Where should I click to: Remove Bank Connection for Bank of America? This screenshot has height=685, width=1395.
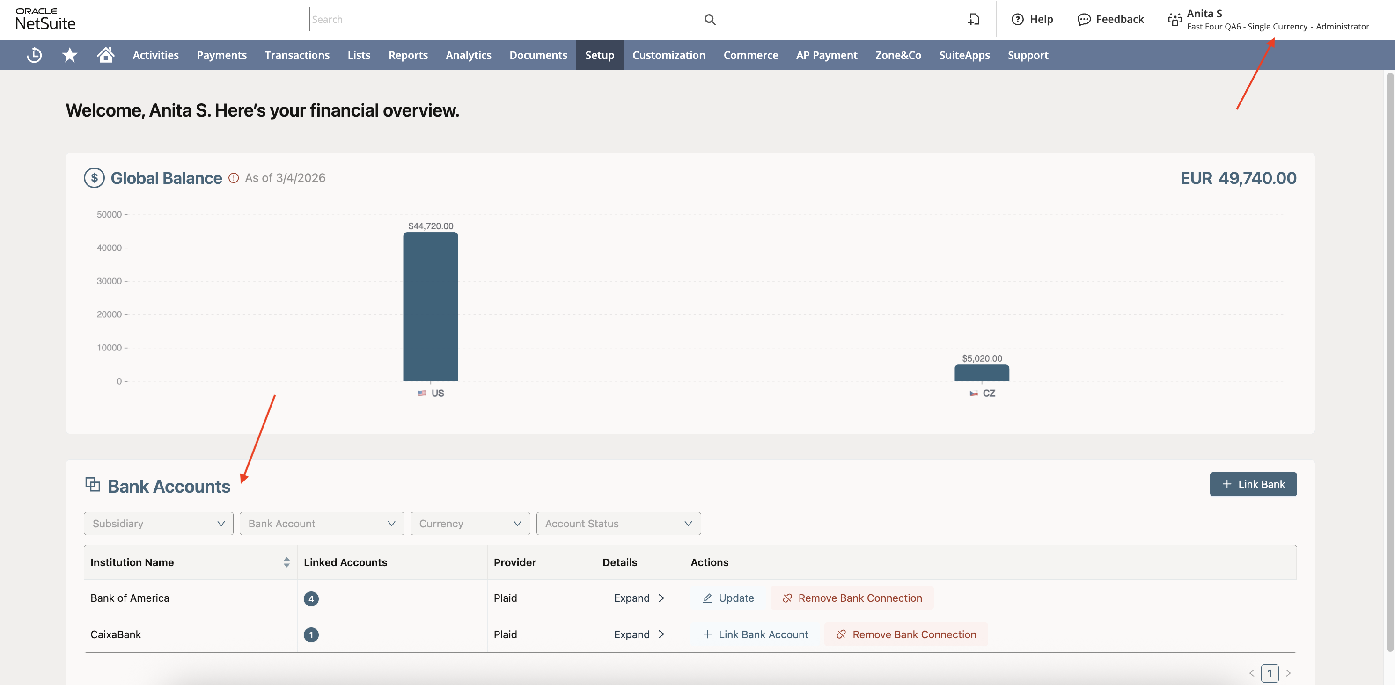tap(852, 598)
